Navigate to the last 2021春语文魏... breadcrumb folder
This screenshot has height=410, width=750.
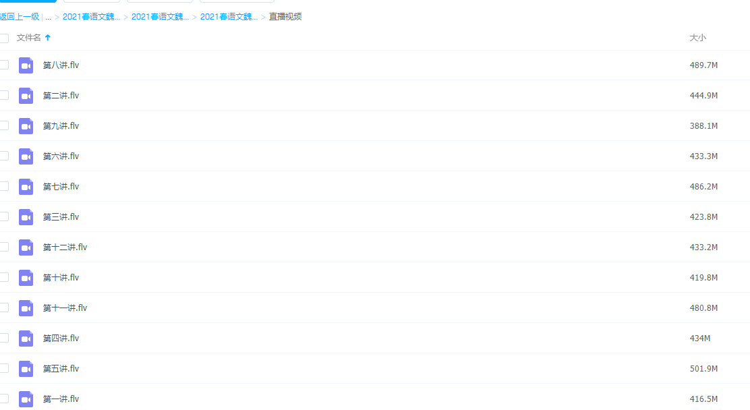pyautogui.click(x=229, y=17)
